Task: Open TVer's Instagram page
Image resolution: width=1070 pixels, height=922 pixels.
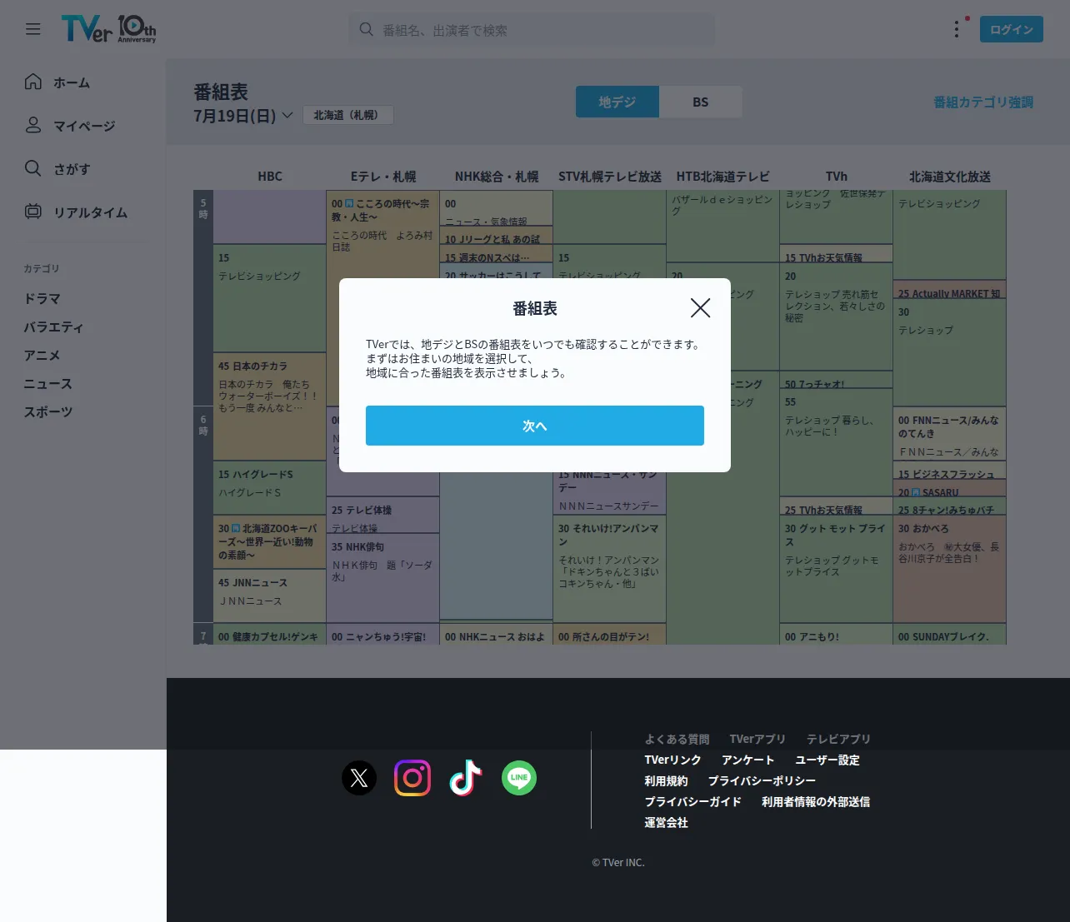Action: (x=412, y=778)
